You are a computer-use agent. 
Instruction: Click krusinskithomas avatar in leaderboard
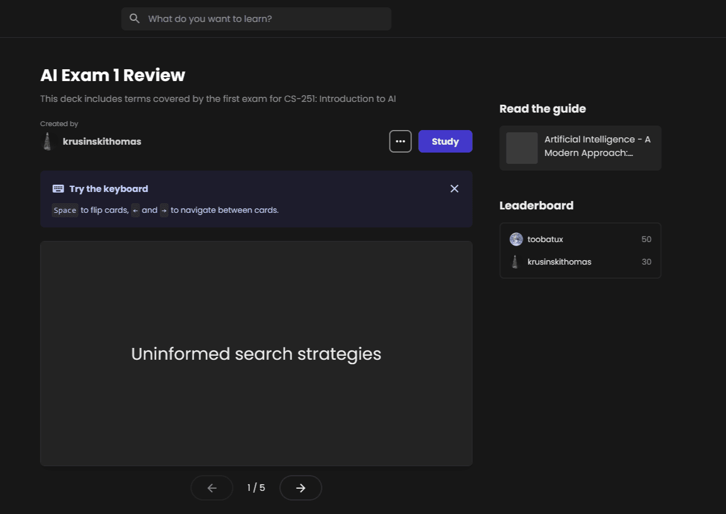pos(516,262)
